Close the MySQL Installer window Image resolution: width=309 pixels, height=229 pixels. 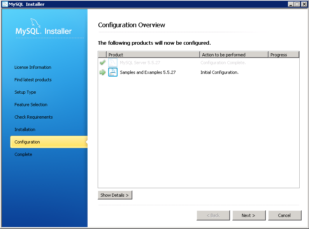pyautogui.click(x=304, y=4)
